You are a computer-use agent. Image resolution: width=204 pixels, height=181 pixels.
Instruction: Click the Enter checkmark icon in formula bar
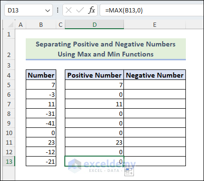tap(80, 11)
